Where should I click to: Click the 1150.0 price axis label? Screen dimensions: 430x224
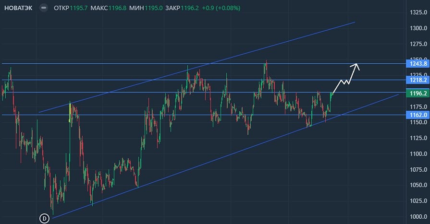(x=418, y=122)
